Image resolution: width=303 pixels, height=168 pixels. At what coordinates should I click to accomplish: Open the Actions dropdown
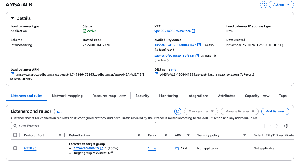click(281, 4)
